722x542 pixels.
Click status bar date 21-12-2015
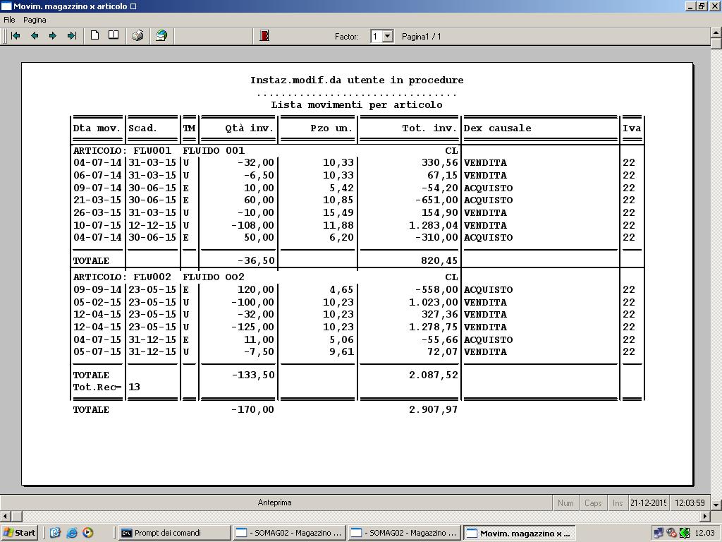pyautogui.click(x=649, y=502)
